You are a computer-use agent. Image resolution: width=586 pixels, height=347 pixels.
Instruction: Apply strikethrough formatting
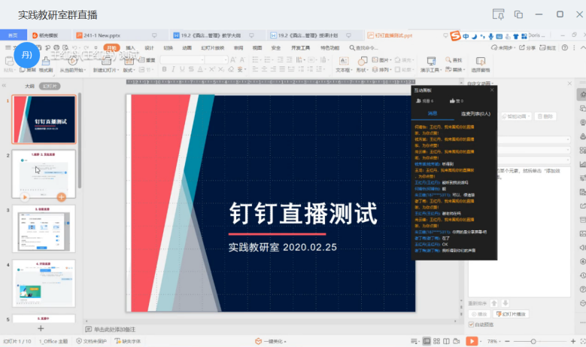(x=191, y=69)
